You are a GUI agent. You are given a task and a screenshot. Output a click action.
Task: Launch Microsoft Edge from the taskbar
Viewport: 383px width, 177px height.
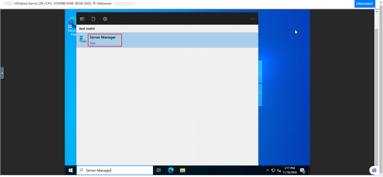pyautogui.click(x=171, y=170)
